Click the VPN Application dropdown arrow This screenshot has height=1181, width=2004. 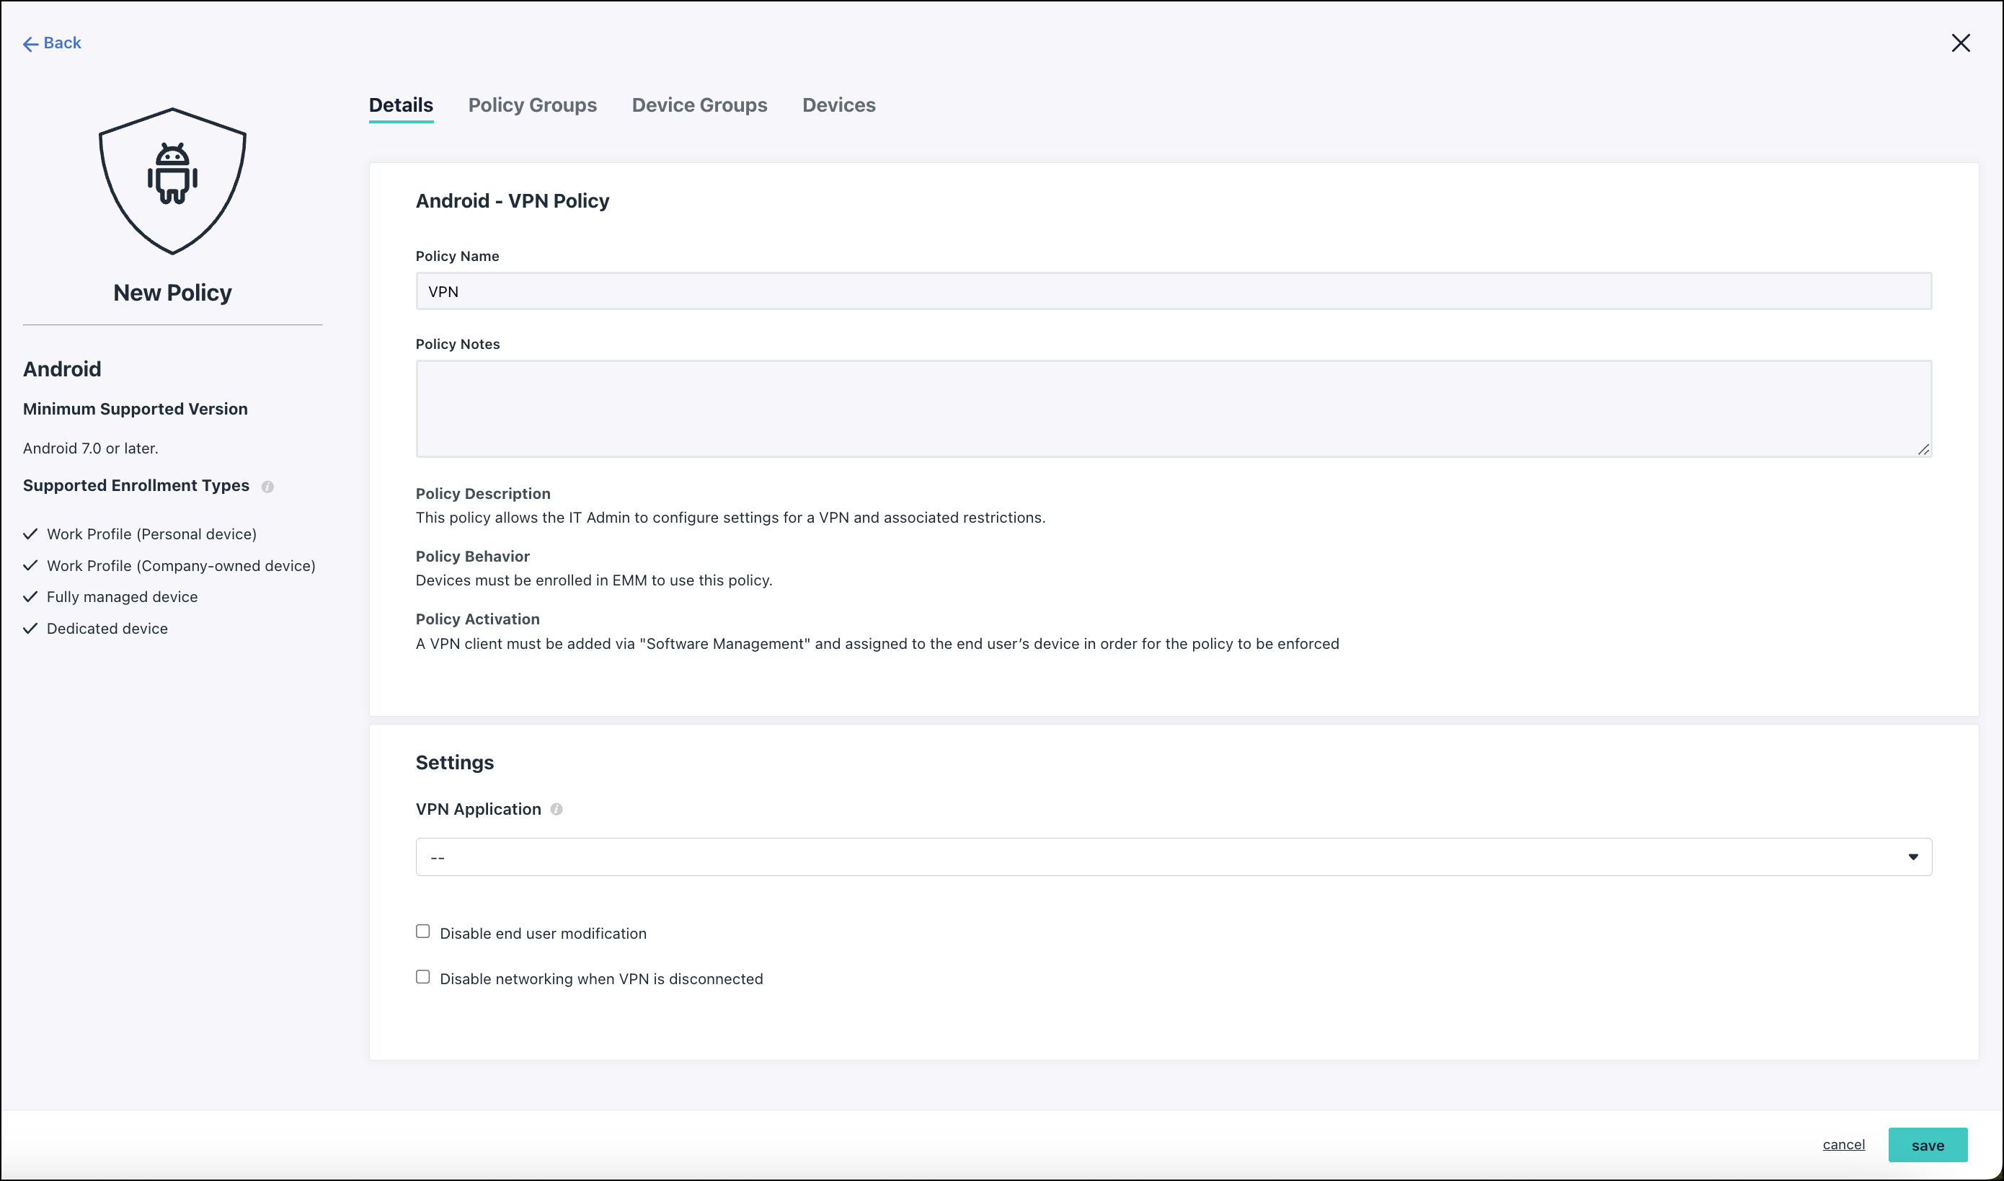click(x=1912, y=857)
